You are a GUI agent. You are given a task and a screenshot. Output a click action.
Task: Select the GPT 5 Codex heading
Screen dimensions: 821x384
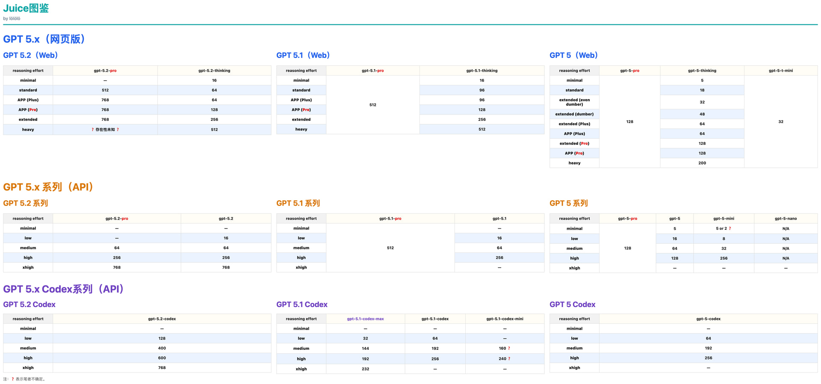tap(573, 305)
